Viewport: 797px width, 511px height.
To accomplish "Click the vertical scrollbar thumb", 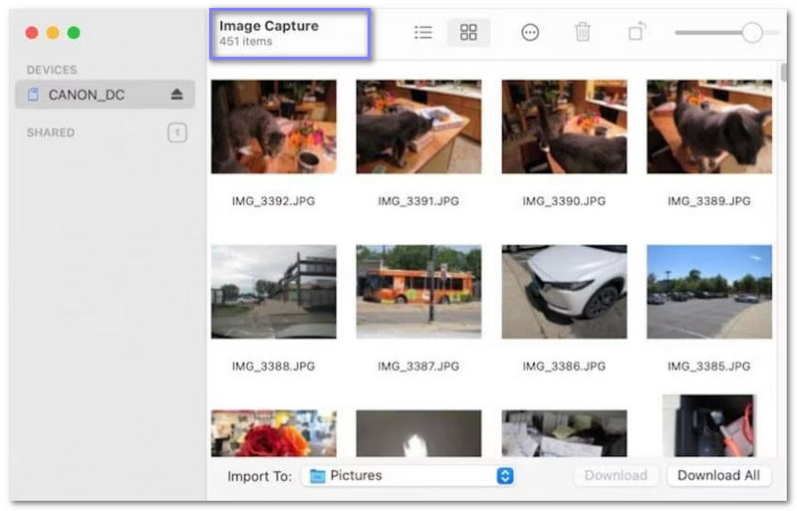I will [x=783, y=72].
